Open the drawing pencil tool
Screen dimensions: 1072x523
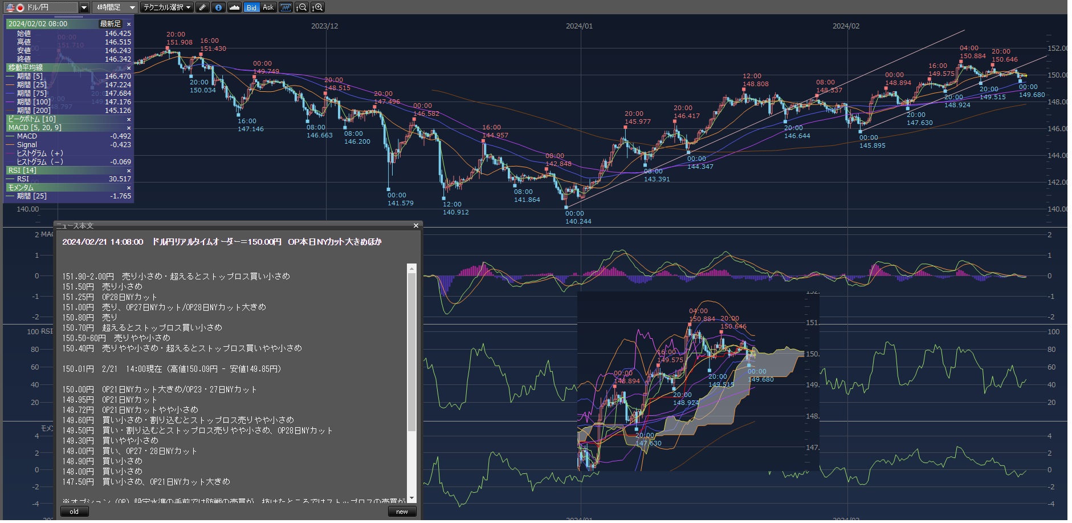[202, 7]
